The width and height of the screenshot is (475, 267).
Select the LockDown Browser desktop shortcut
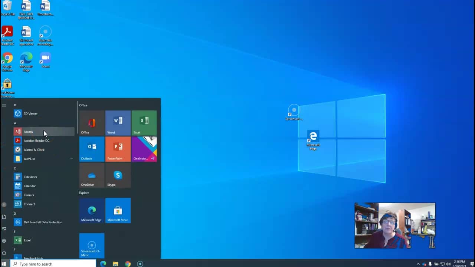coord(7,88)
